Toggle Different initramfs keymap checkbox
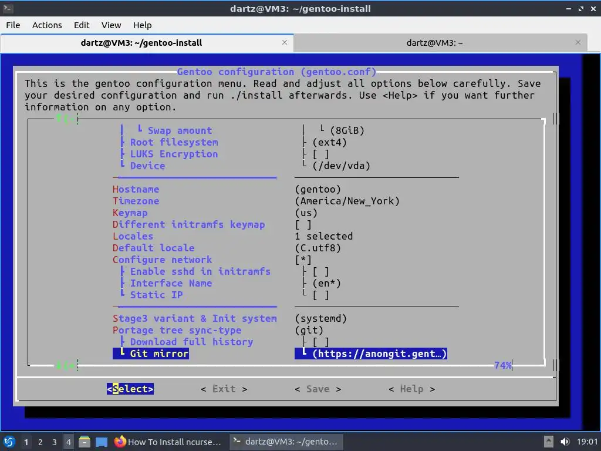 [x=303, y=225]
